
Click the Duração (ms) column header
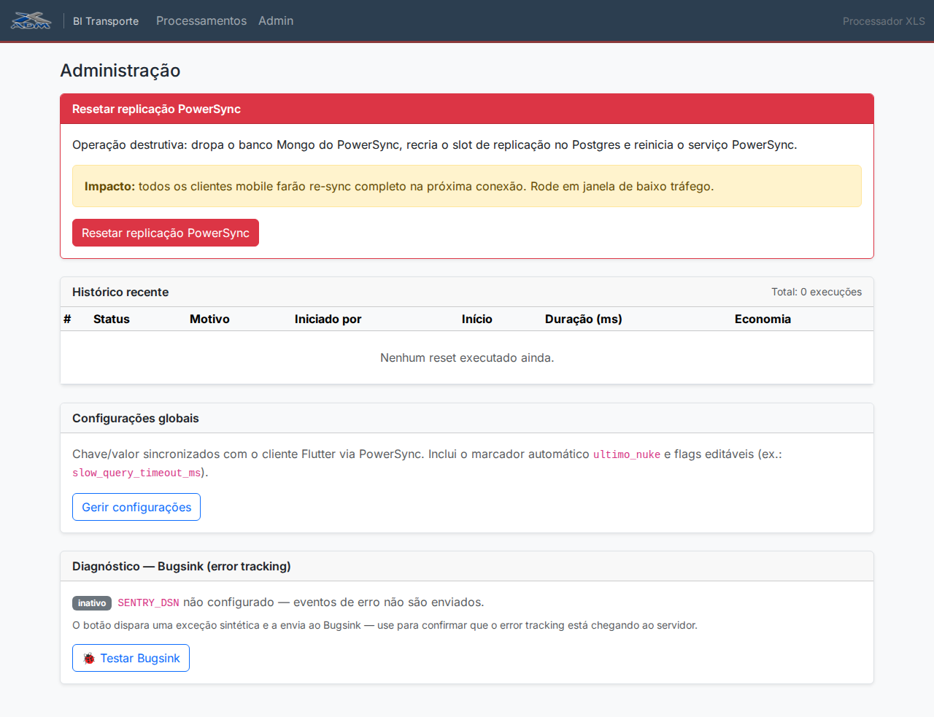pos(584,319)
